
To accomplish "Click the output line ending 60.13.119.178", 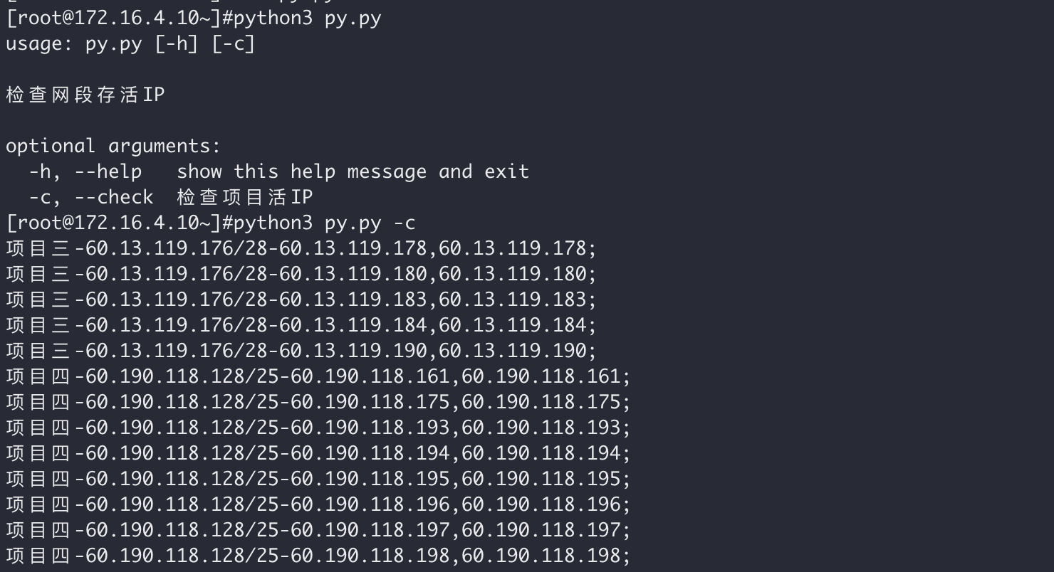I will coord(301,248).
